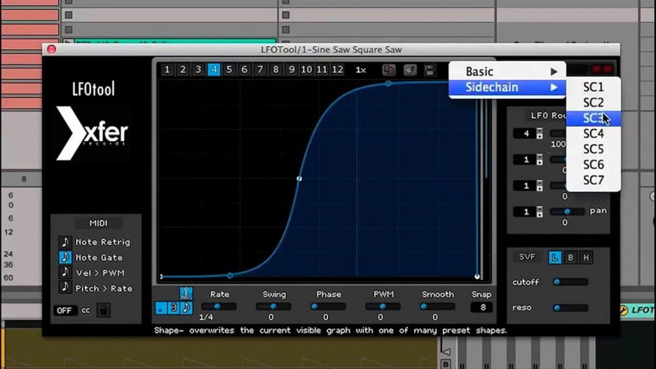The image size is (656, 369).
Task: Choose the highlighted SC3 shape
Action: pyautogui.click(x=593, y=118)
